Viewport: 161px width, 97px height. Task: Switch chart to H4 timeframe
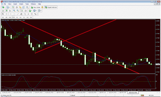click(x=20, y=17)
